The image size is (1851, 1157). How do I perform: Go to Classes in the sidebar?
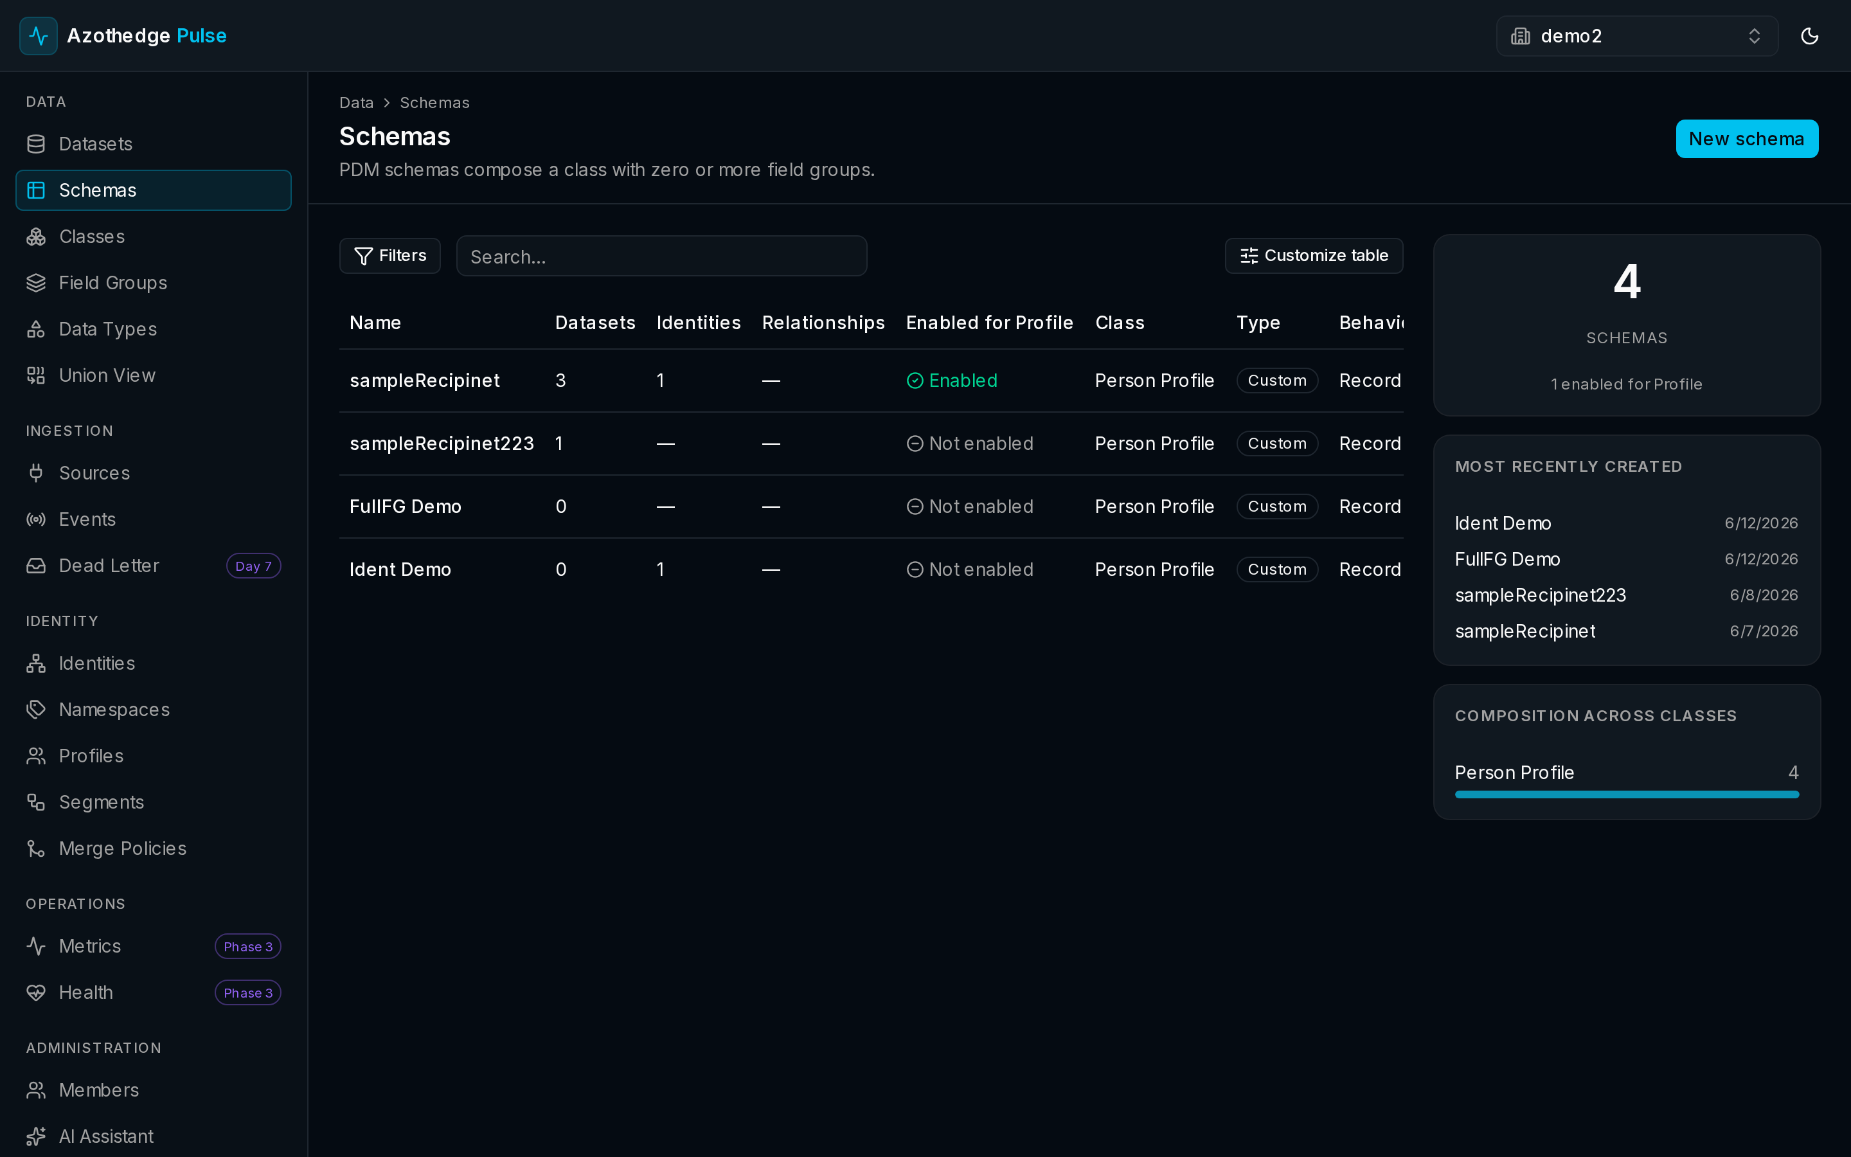(x=154, y=237)
